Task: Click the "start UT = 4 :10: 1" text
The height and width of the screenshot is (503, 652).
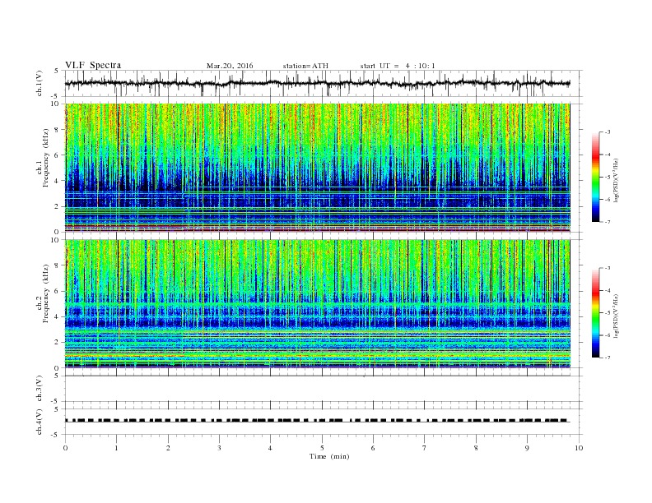Action: coord(398,66)
